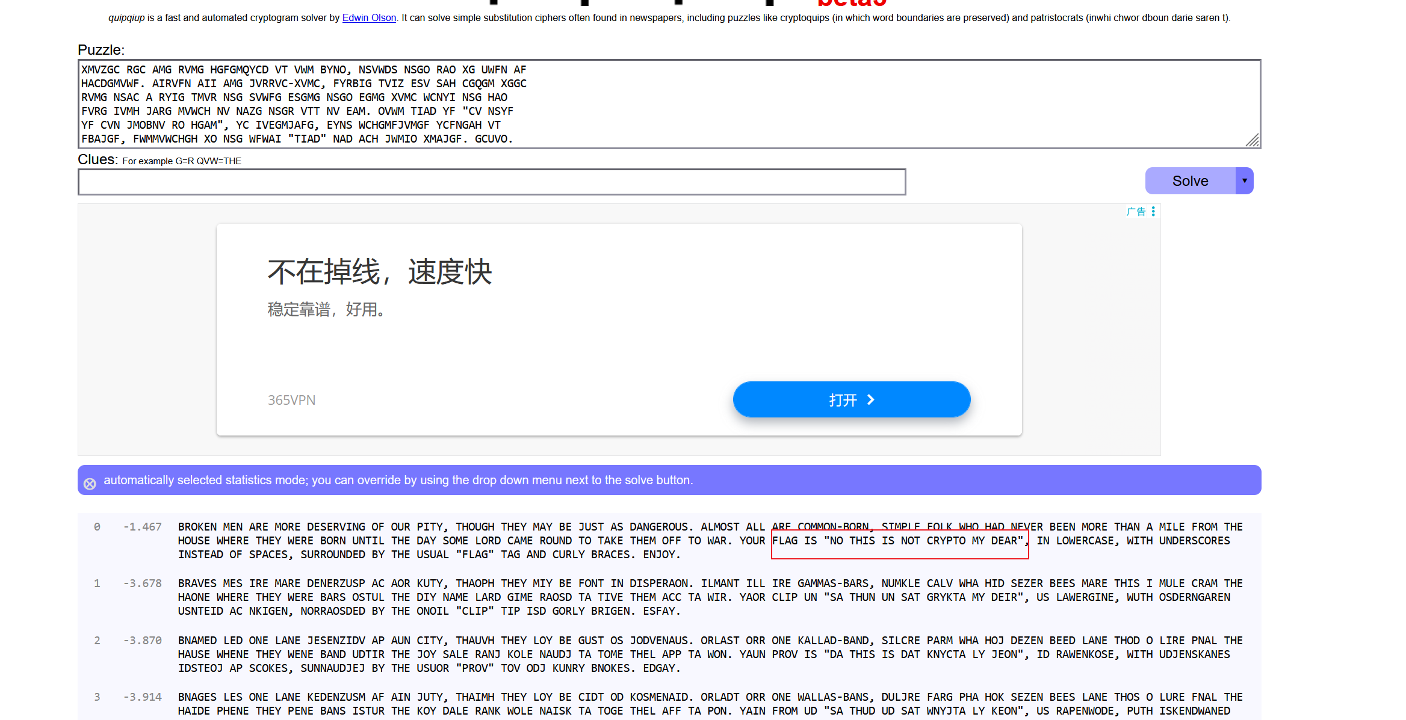
Task: Click the -1.467 score of top solution
Action: tap(143, 526)
